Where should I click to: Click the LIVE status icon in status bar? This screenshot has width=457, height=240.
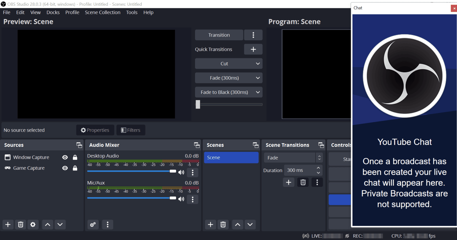306,236
